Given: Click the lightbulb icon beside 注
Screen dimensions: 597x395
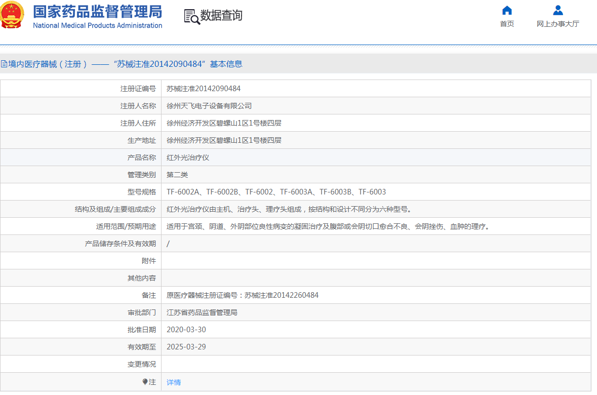Looking at the screenshot, I should [x=145, y=382].
